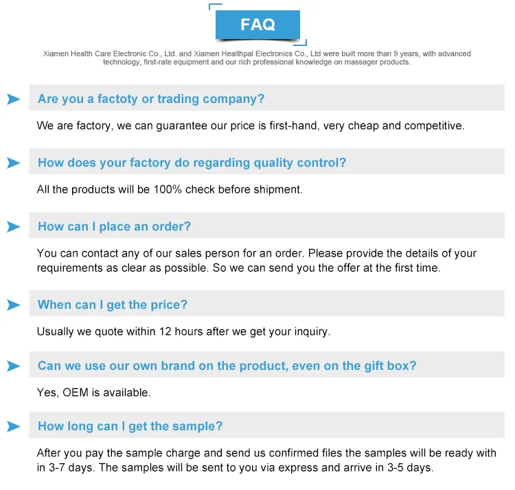
Task: Click the "Yes, OEM is available." answer
Action: click(93, 393)
